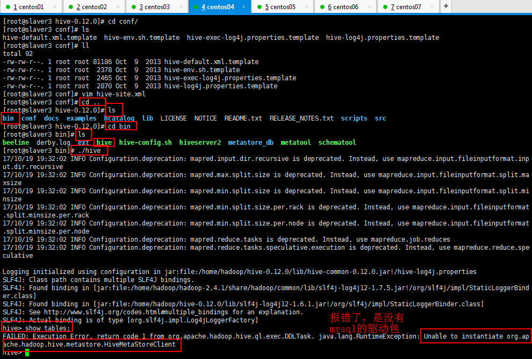
Task: Click the 'hive-config.sh' file name
Action: (x=145, y=143)
